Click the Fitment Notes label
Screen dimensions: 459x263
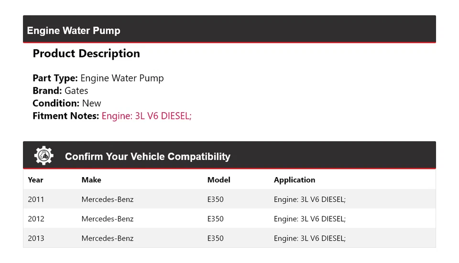66,116
